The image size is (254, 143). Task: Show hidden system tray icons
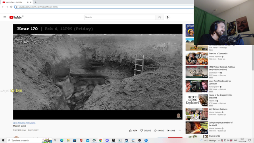219,140
